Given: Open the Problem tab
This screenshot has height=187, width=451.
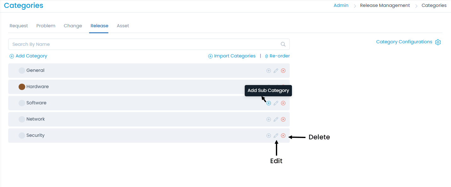Looking at the screenshot, I should click(x=46, y=26).
